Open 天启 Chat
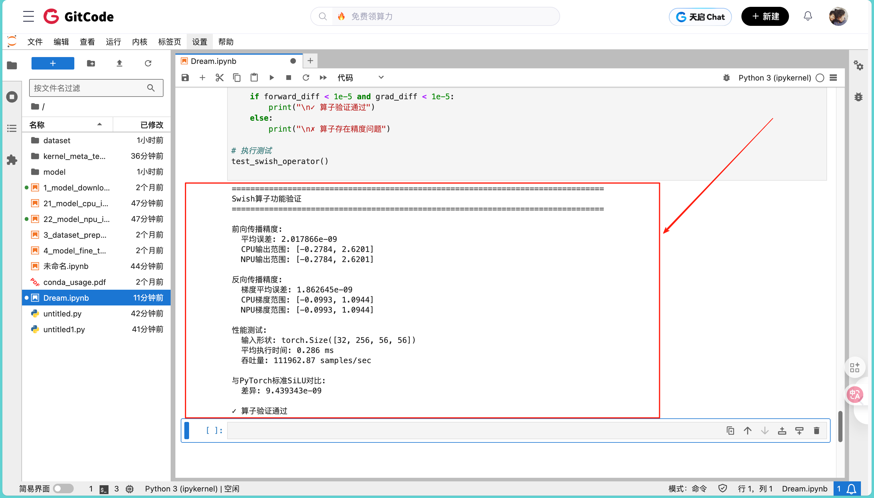Image resolution: width=874 pixels, height=498 pixels. point(700,16)
